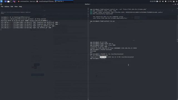The height and width of the screenshot is (100, 178).
Task: Click the 'python3 -m http.server' command line
Action: [x=23, y=19]
